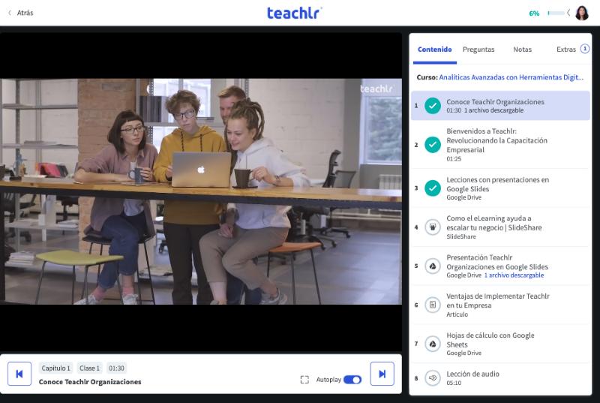Click Google Drive icon of Hojas de cálculo
This screenshot has width=600, height=403.
pos(433,344)
